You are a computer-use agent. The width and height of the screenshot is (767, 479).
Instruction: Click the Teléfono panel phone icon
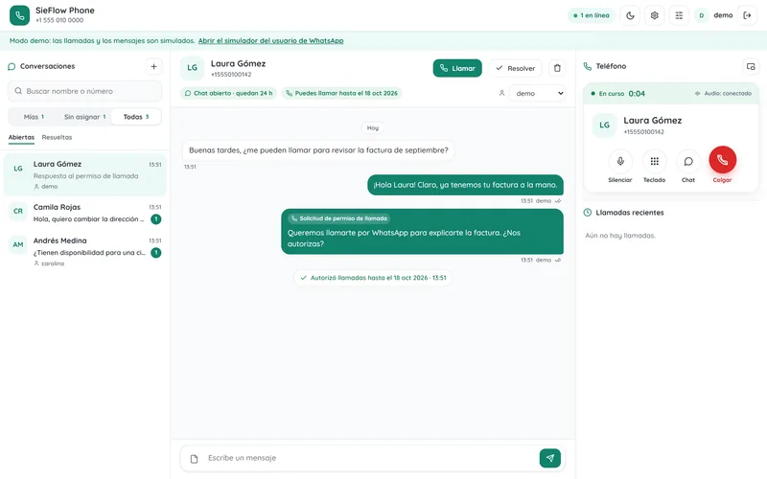click(588, 66)
